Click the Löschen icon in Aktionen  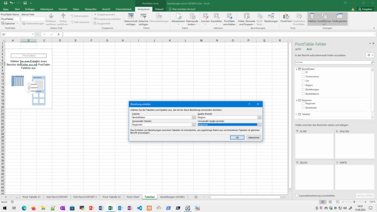pyautogui.click(x=205, y=16)
